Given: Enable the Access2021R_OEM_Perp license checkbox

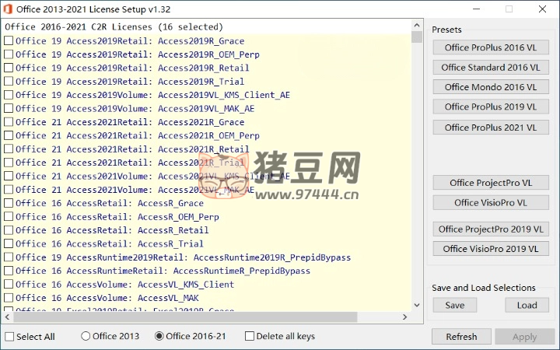Looking at the screenshot, I should click(9, 136).
